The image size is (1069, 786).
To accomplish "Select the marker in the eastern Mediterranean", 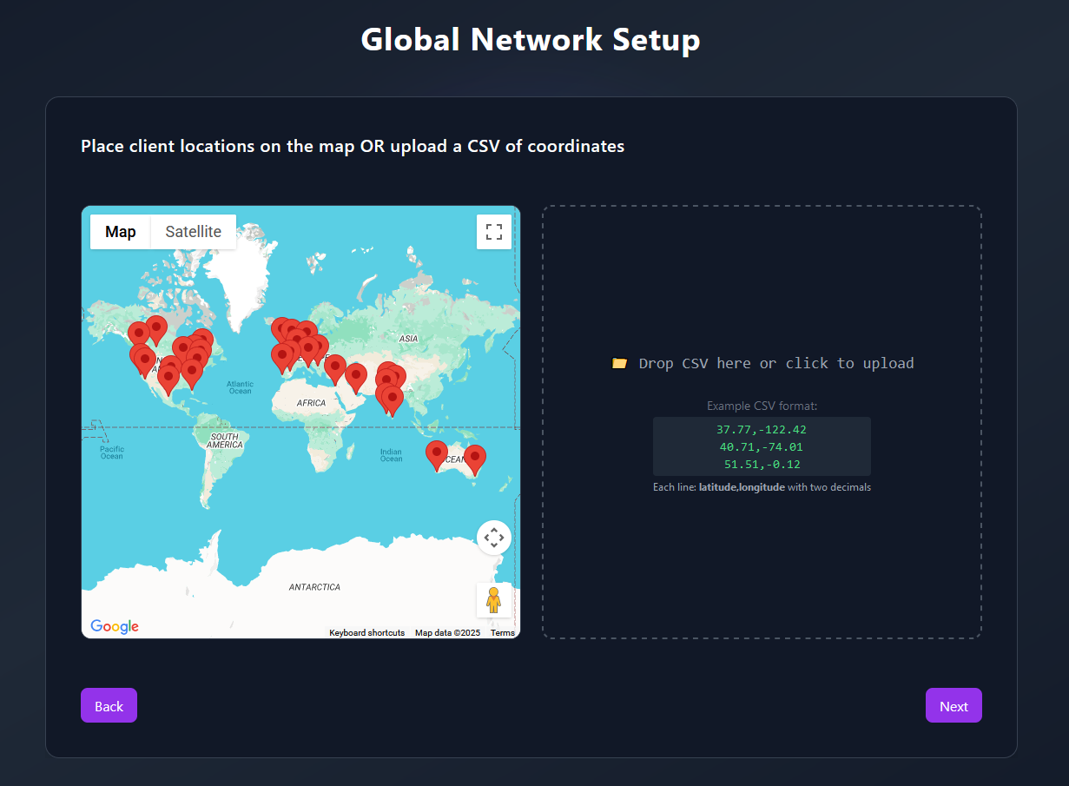I will click(x=335, y=370).
